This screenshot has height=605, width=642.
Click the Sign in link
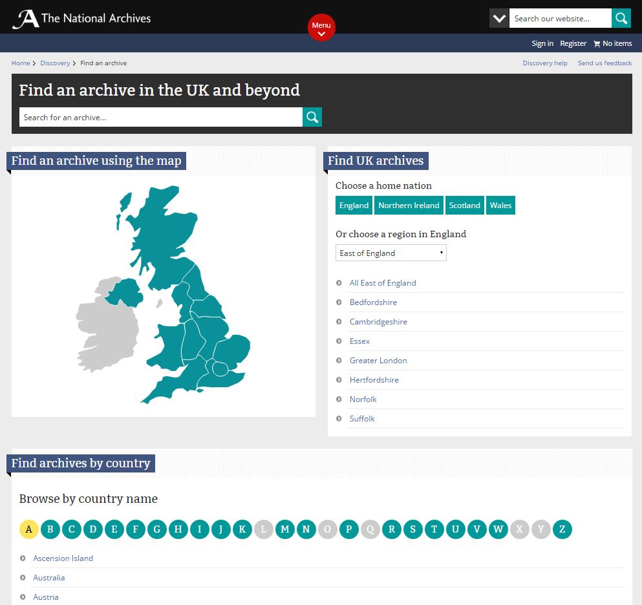(542, 43)
